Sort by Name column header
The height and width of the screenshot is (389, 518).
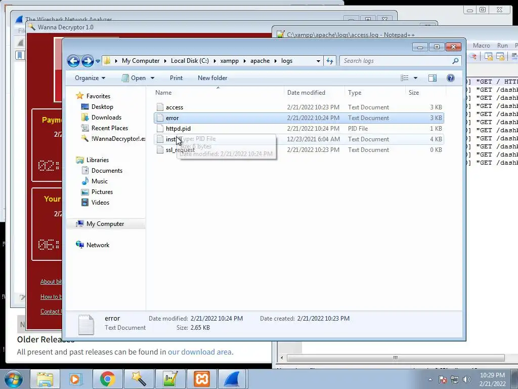click(163, 93)
